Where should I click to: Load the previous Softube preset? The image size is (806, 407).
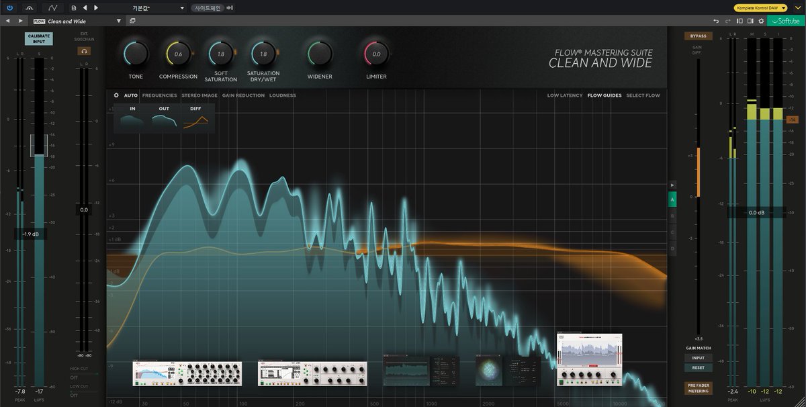pyautogui.click(x=7, y=21)
